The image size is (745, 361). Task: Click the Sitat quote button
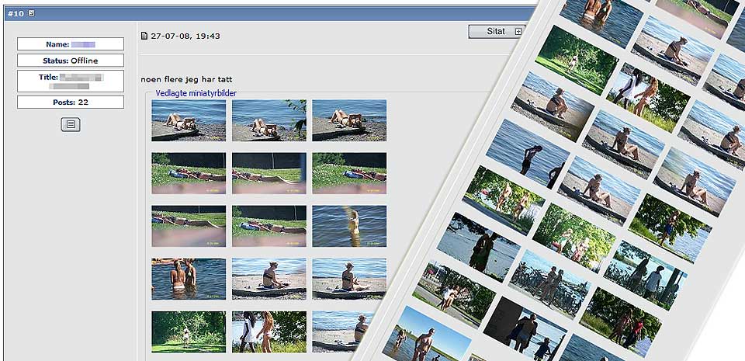pyautogui.click(x=497, y=31)
